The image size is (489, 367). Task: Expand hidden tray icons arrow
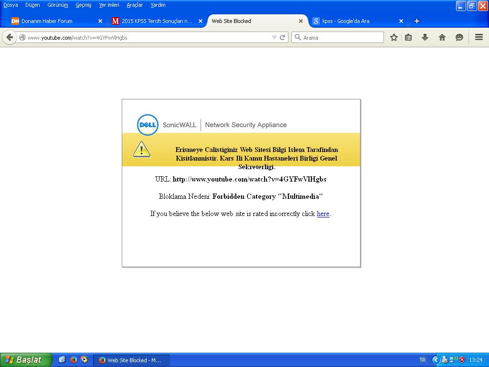(x=436, y=360)
